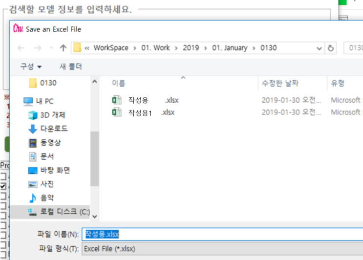Click the WorkSpace breadcrumb
Screen dimensions: 363x260
coord(111,48)
